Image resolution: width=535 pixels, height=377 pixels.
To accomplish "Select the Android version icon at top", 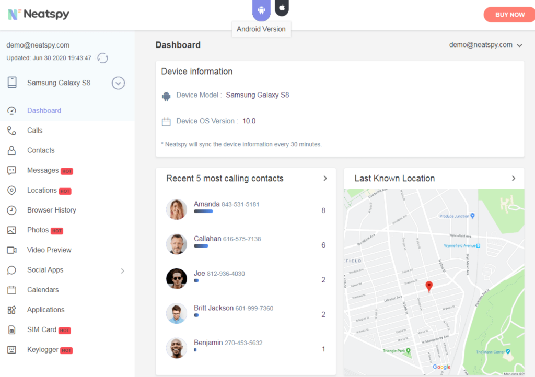I will [x=261, y=9].
